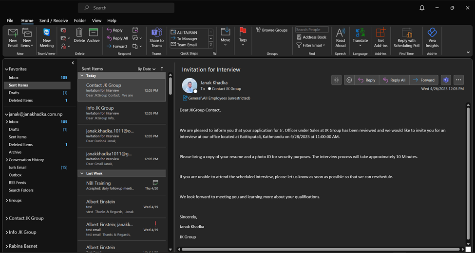Open Browse Groups
Image resolution: width=475 pixels, height=253 pixels.
pos(271,30)
